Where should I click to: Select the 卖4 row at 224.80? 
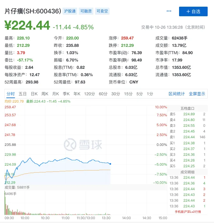coord(187,120)
